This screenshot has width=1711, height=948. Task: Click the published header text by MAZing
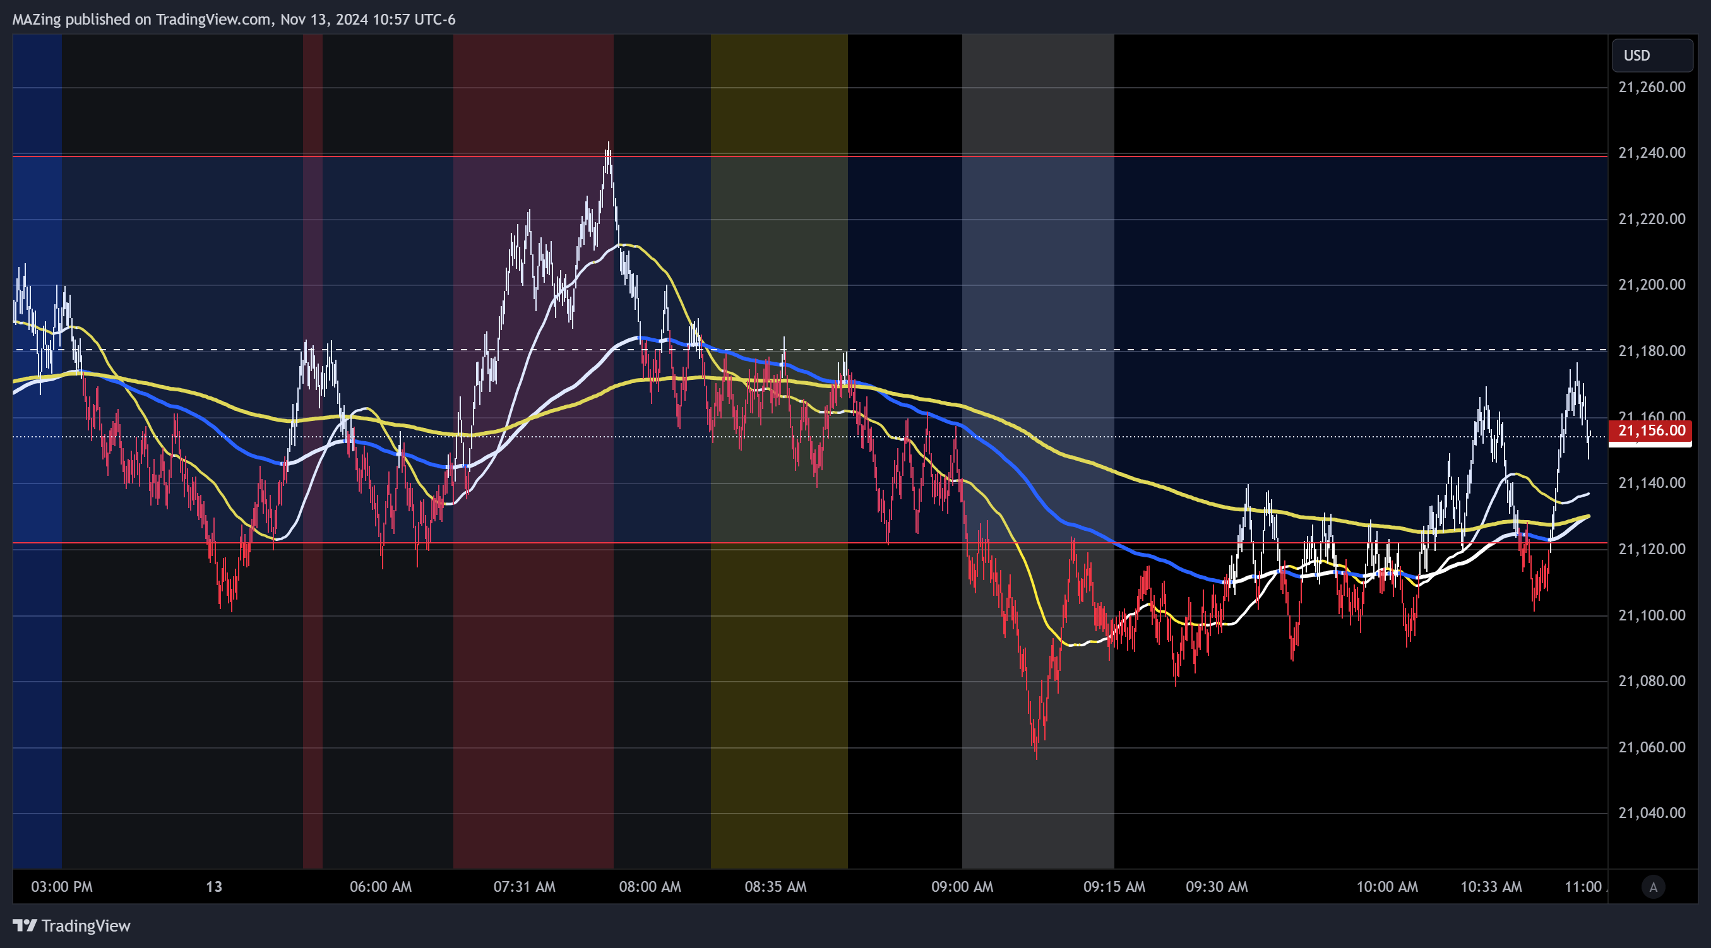pyautogui.click(x=234, y=20)
